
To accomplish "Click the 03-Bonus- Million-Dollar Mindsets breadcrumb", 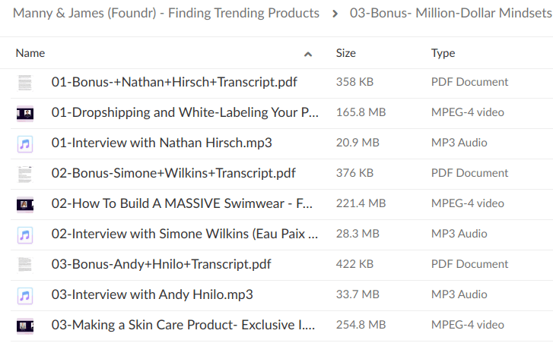I will (x=450, y=13).
